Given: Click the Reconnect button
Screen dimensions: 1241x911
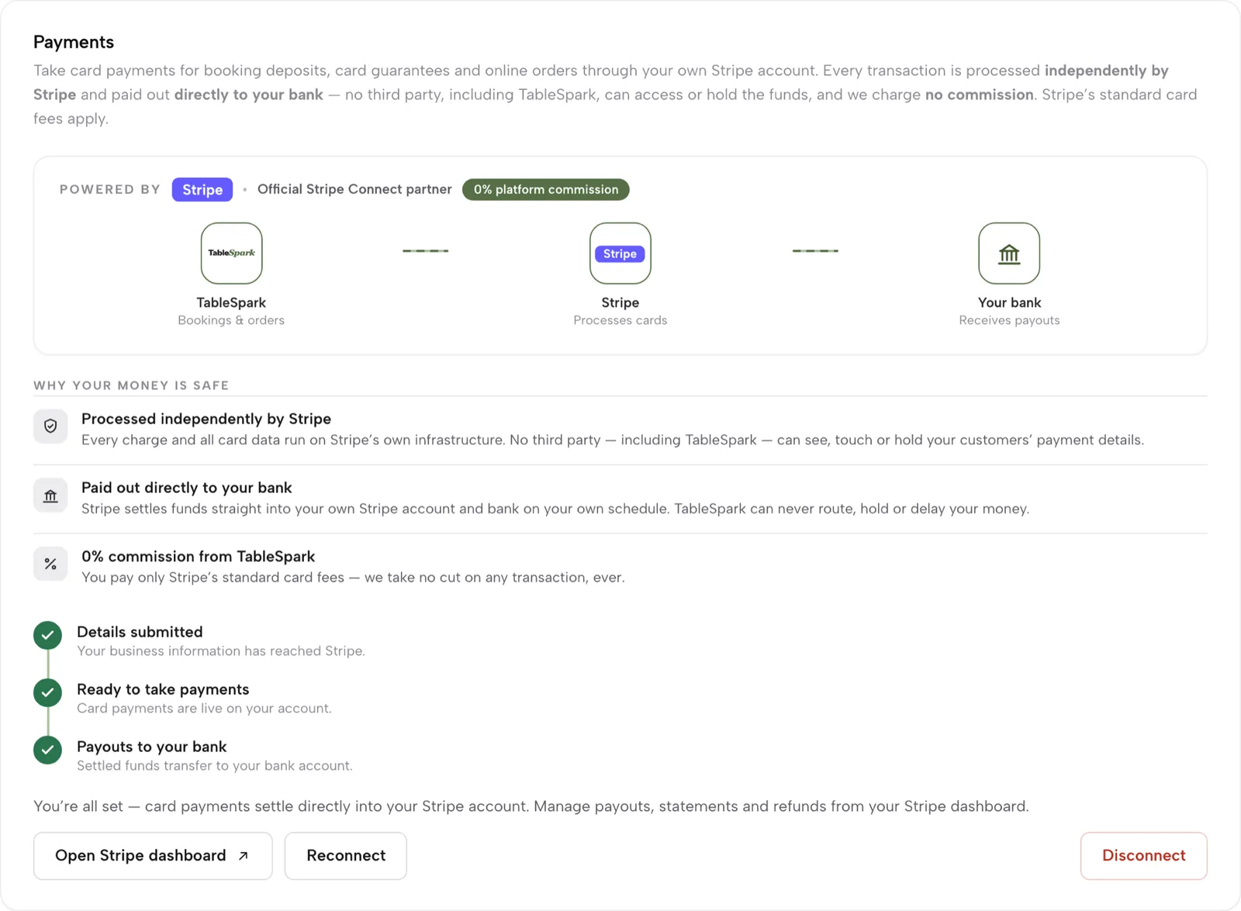Looking at the screenshot, I should [346, 856].
